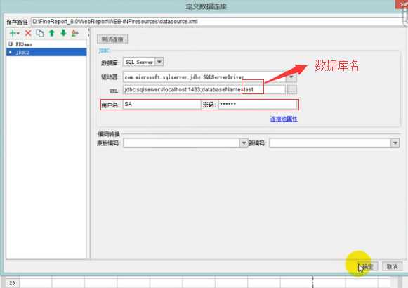Move connection up with green up arrow
The image size is (408, 288).
tap(52, 33)
